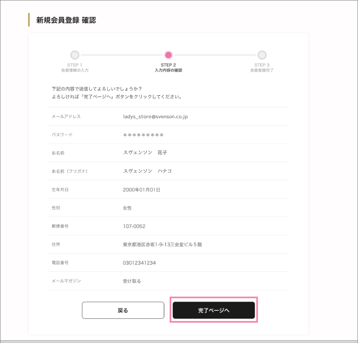The height and width of the screenshot is (343, 358).
Task: Click the STEP 1 progress circle
Action: click(75, 55)
